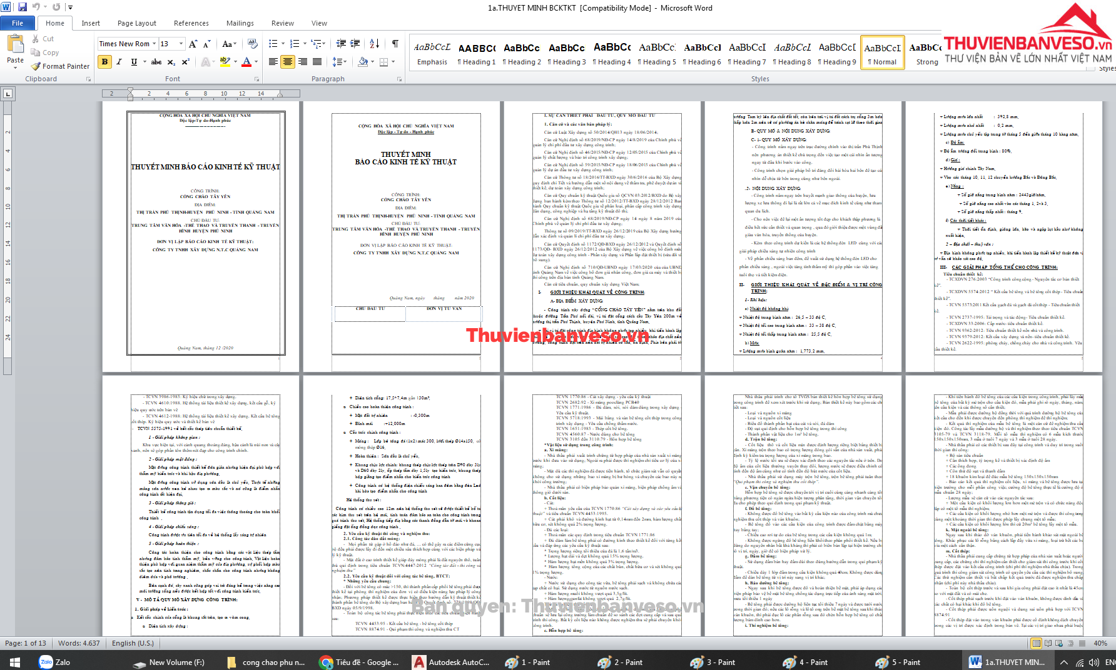Click the Grow Font icon
The height and width of the screenshot is (670, 1116).
(x=193, y=44)
